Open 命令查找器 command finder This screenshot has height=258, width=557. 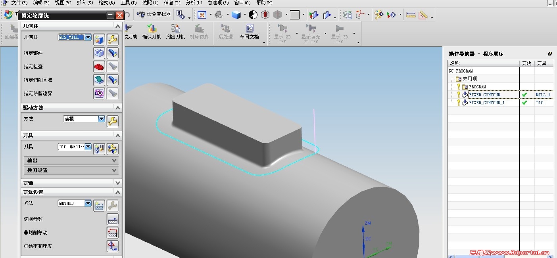point(154,15)
